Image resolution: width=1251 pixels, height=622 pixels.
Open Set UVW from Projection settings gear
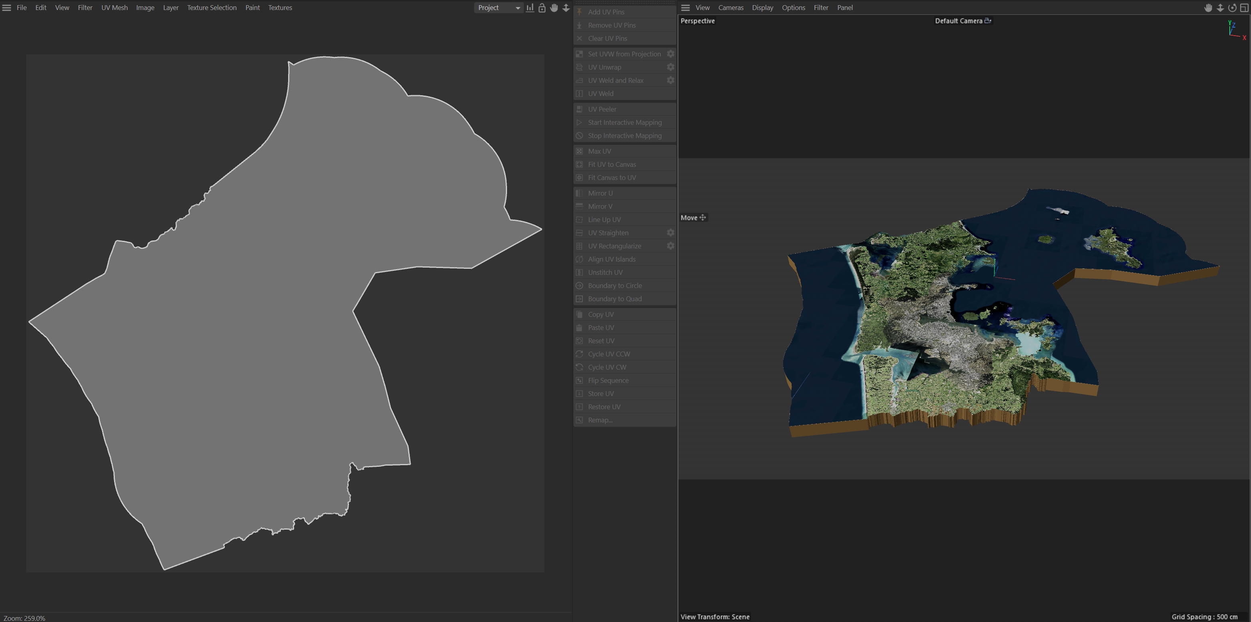670,54
